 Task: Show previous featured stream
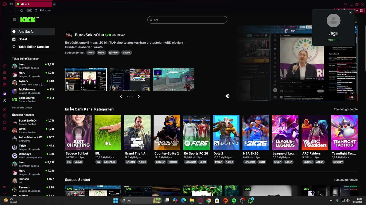[121, 97]
